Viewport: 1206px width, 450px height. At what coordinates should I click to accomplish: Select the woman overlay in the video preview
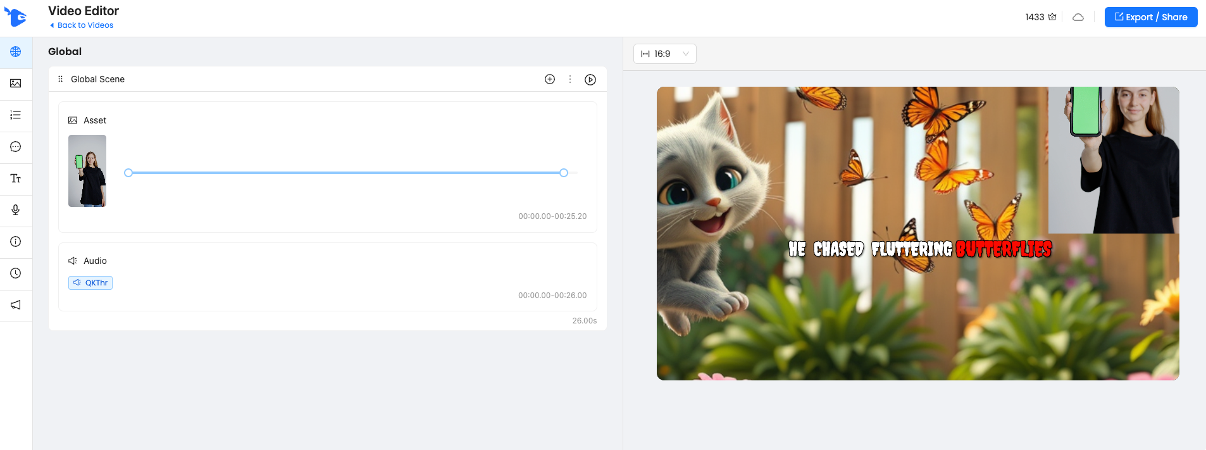pyautogui.click(x=1114, y=160)
